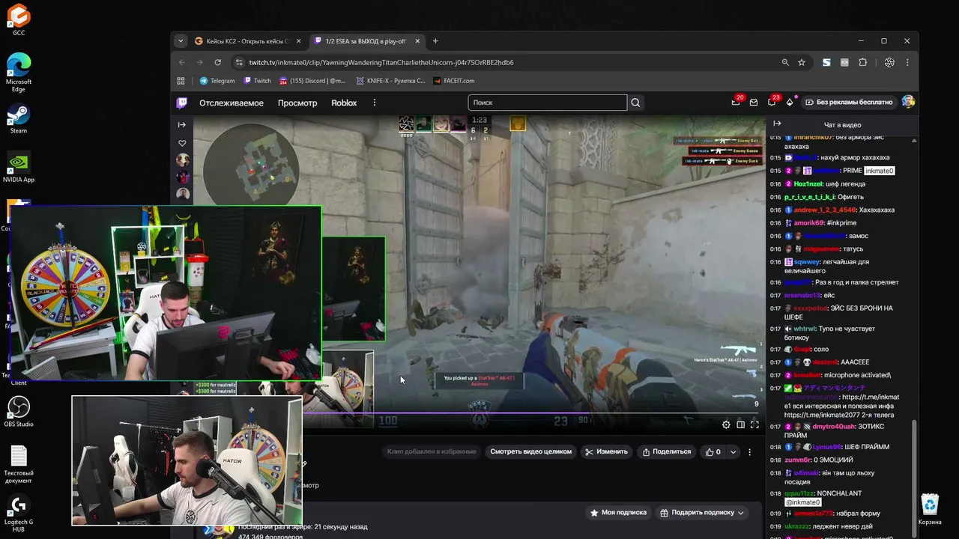Image resolution: width=959 pixels, height=539 pixels.
Task: Focus the Поиск search field
Action: [548, 103]
